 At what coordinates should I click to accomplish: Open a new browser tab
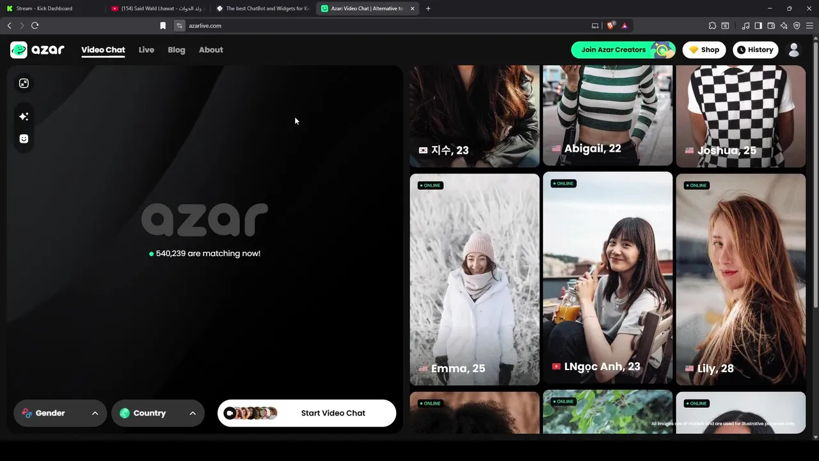[428, 8]
